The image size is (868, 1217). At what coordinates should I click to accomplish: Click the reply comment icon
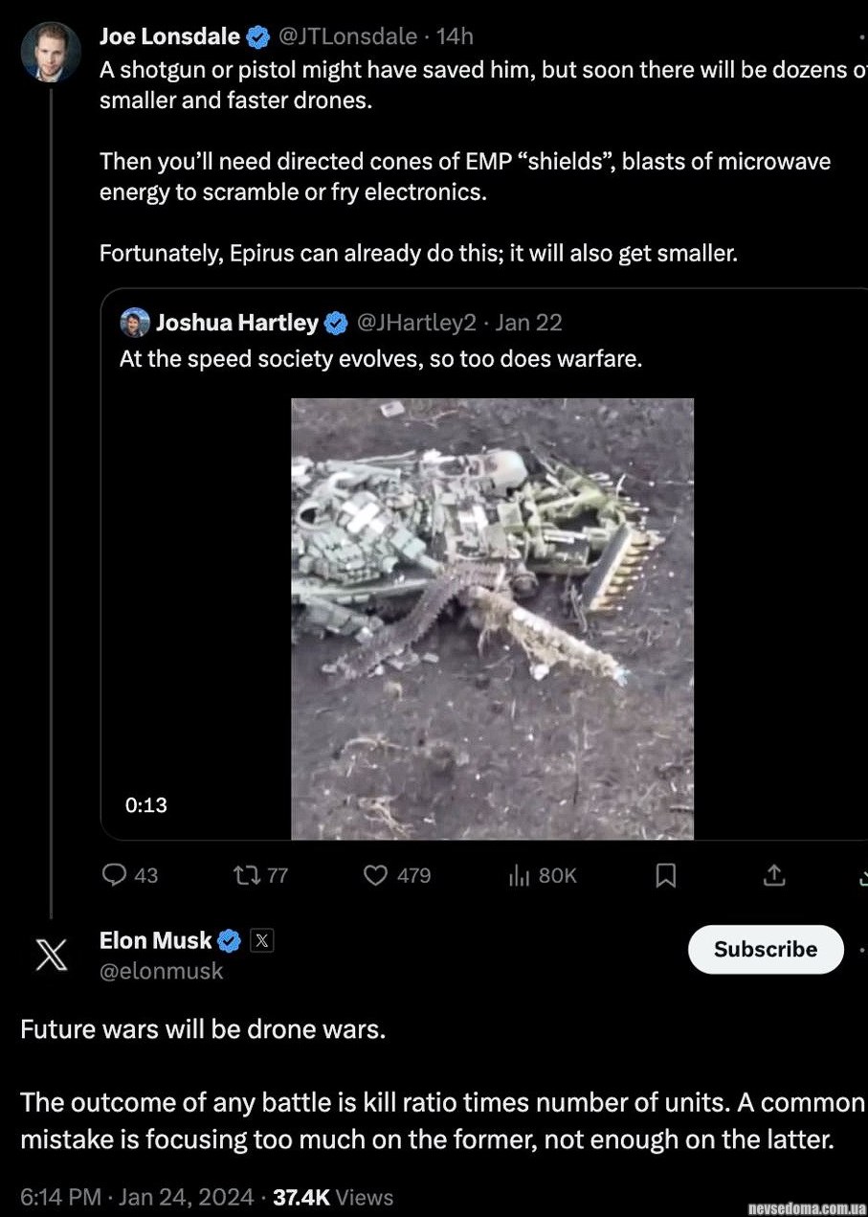coord(115,875)
